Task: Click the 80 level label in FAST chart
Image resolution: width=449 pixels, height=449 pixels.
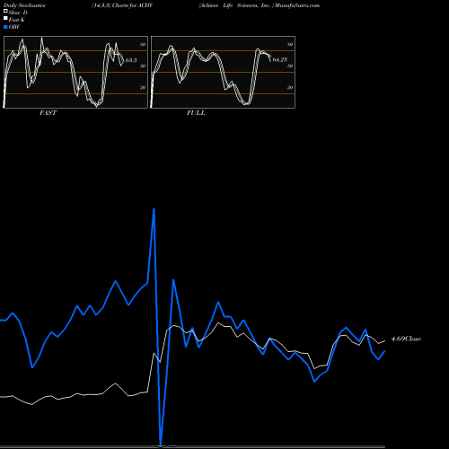Action: tap(143, 44)
